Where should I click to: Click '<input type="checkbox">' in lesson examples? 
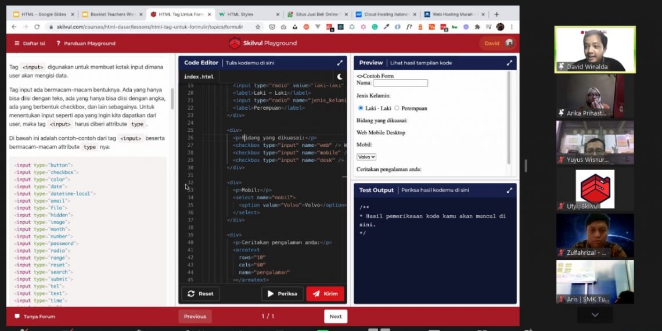coord(46,172)
